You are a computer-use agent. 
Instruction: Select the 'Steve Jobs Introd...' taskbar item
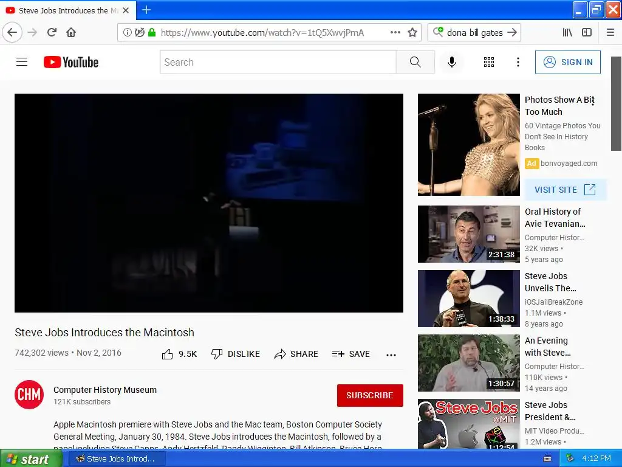(117, 458)
